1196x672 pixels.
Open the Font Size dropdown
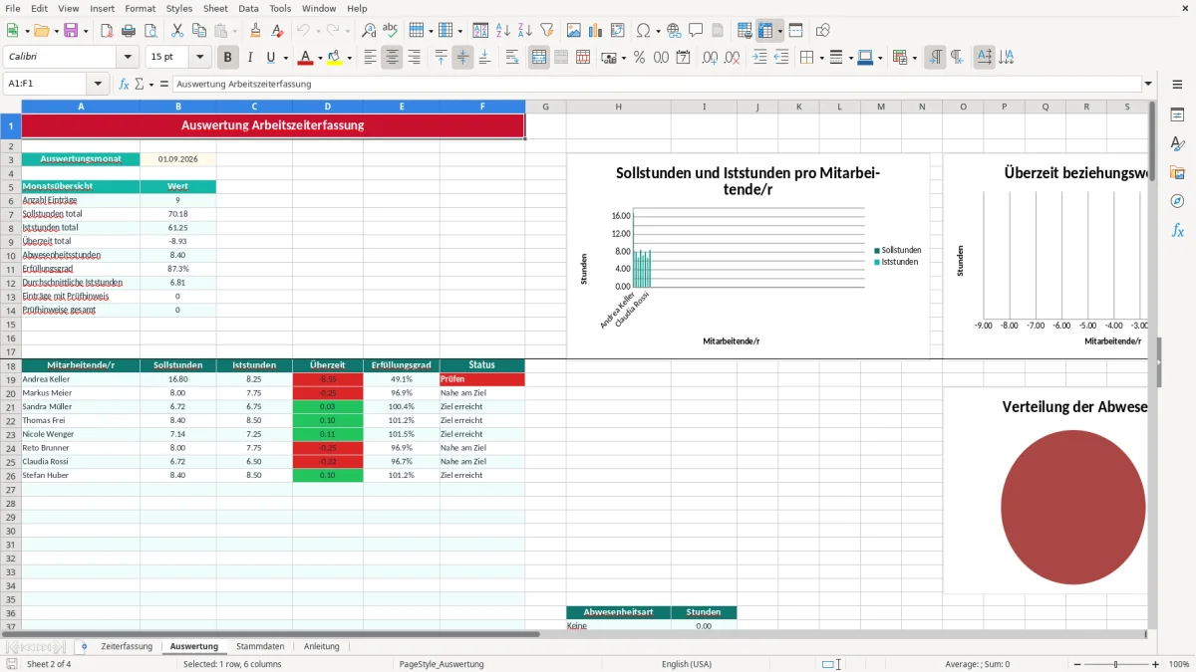[200, 58]
